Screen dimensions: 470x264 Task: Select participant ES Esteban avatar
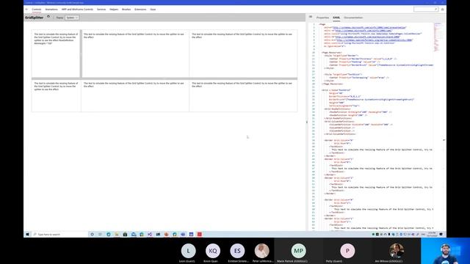(237, 251)
